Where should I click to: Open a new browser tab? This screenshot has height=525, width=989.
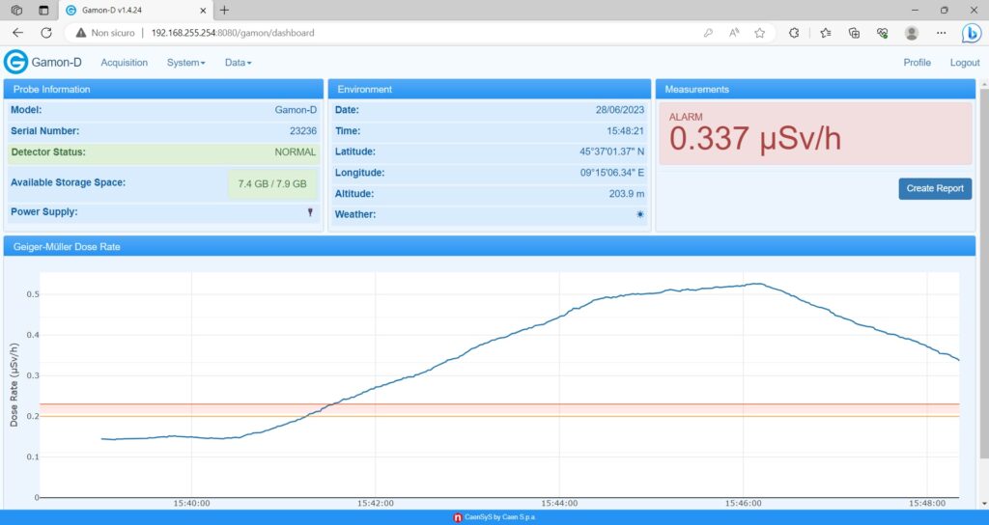224,10
